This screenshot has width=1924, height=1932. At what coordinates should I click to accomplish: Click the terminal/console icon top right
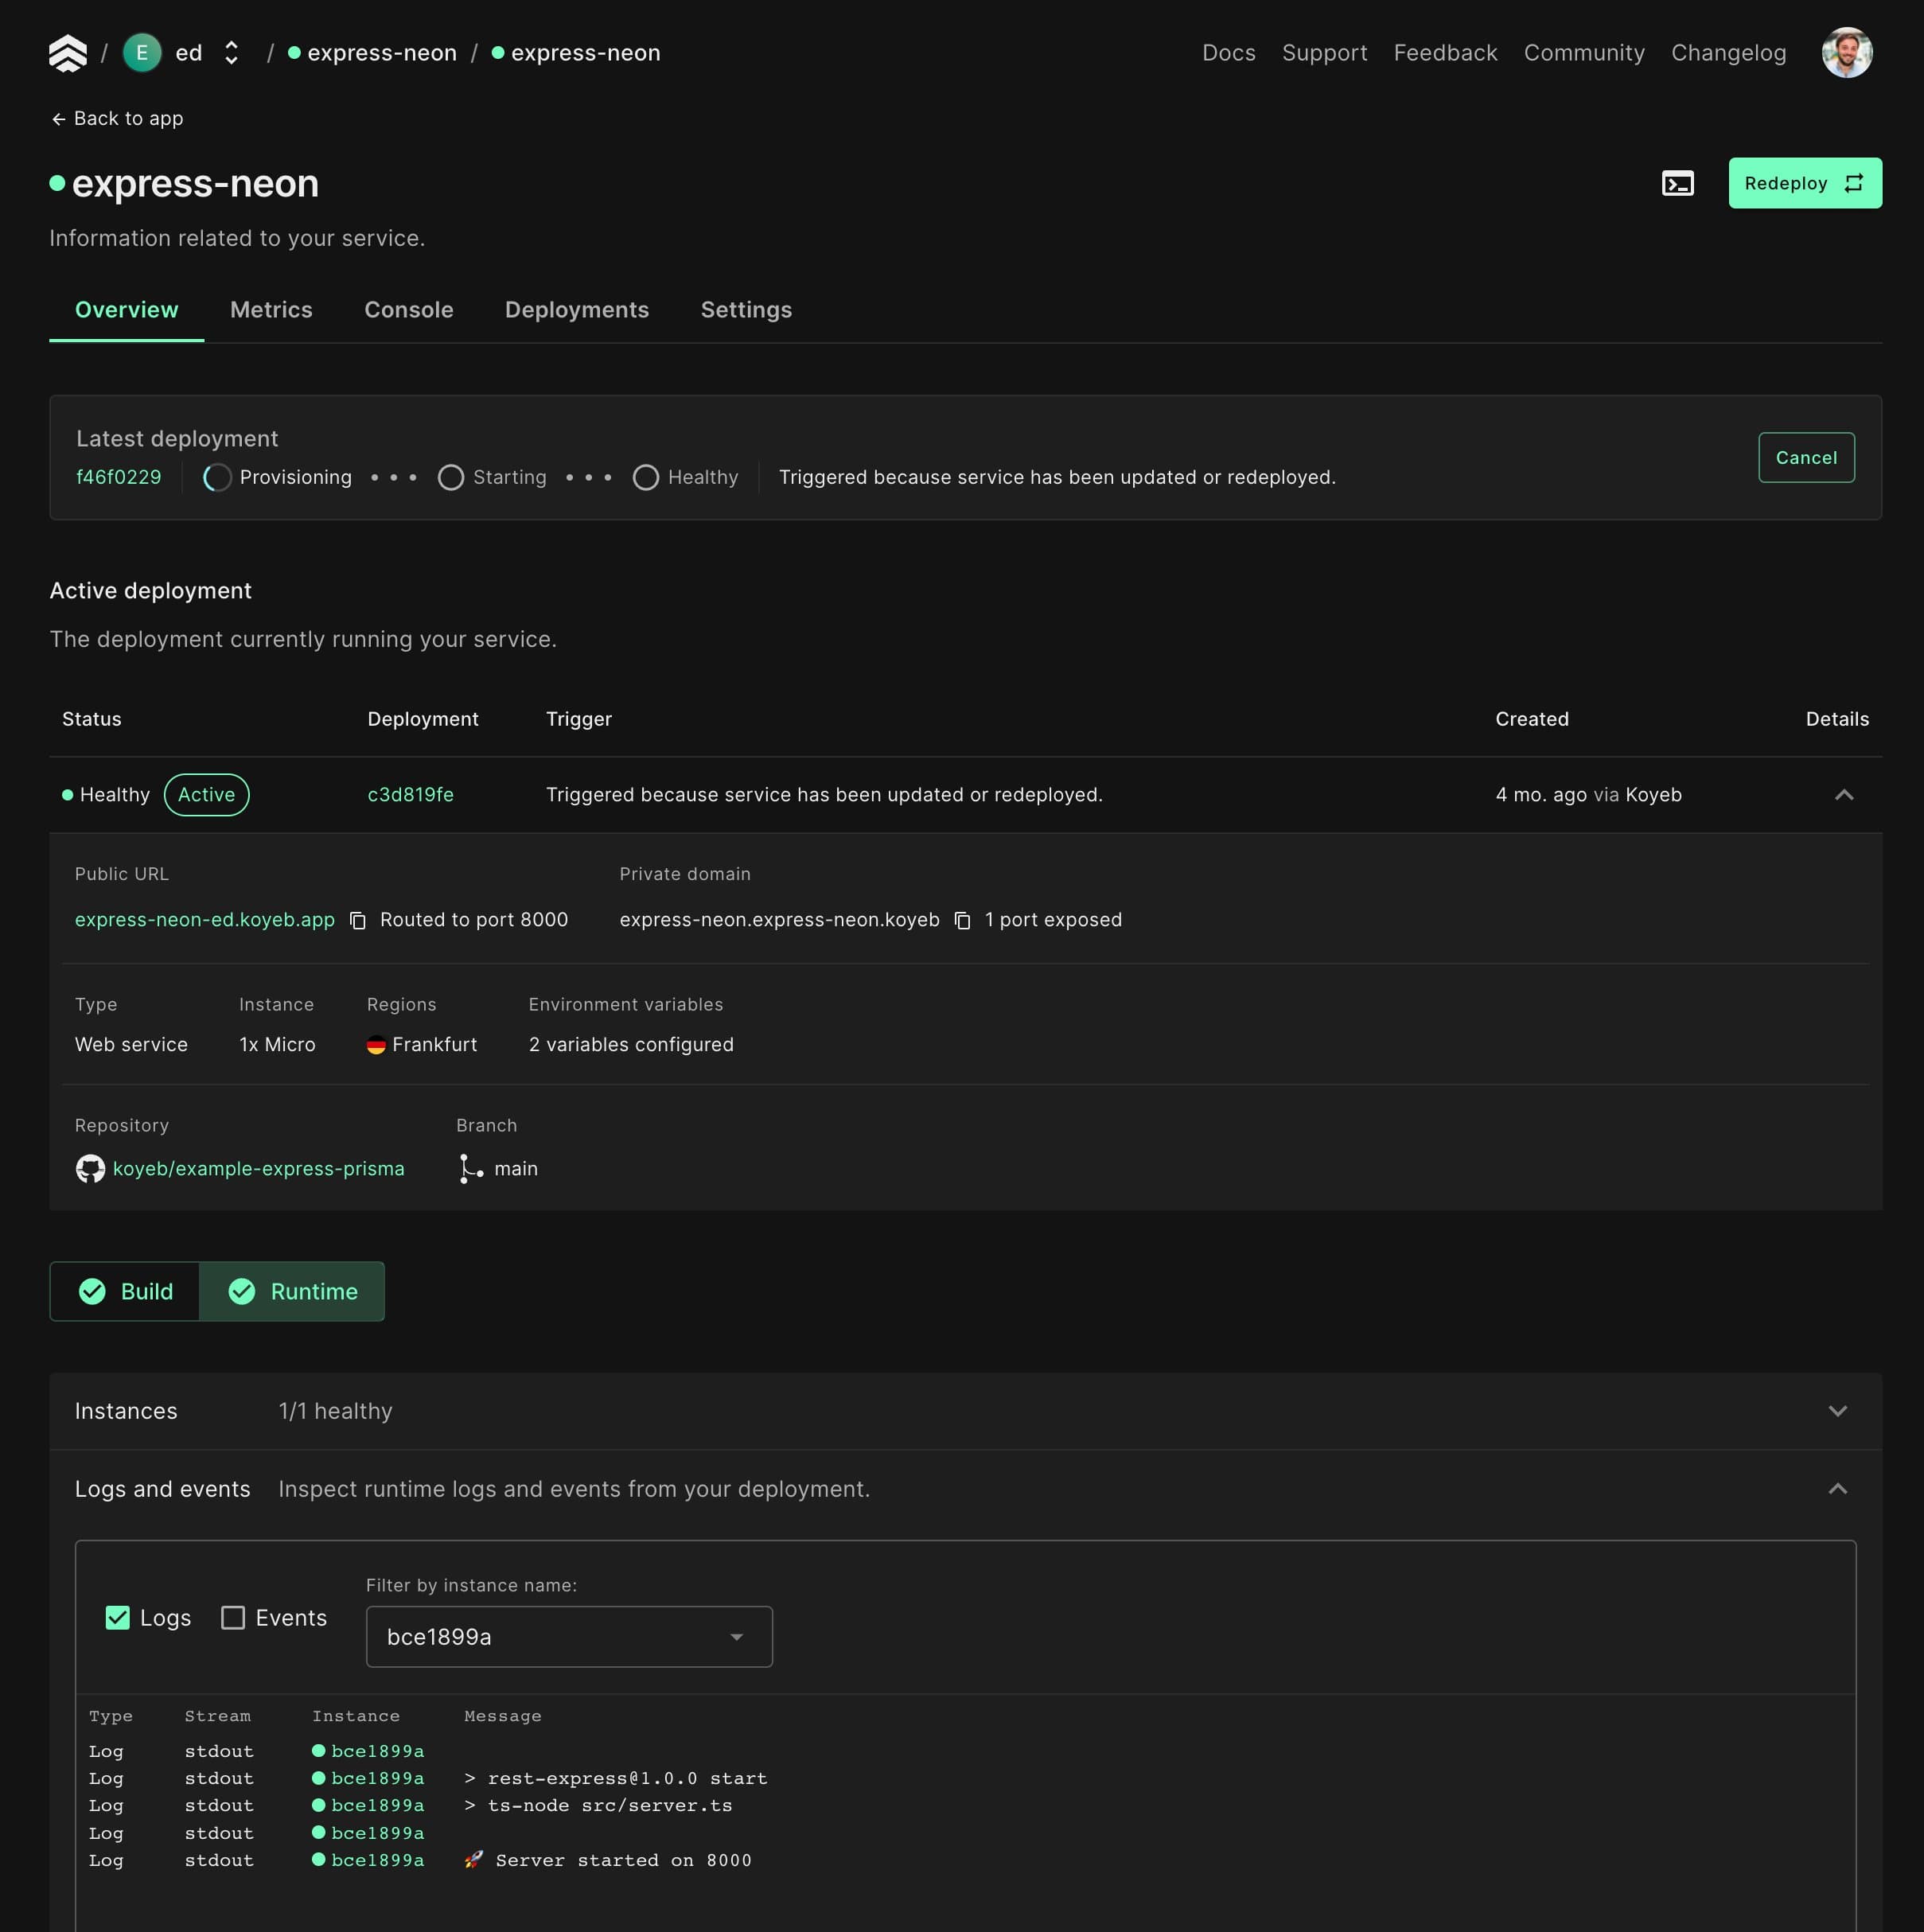pyautogui.click(x=1679, y=183)
